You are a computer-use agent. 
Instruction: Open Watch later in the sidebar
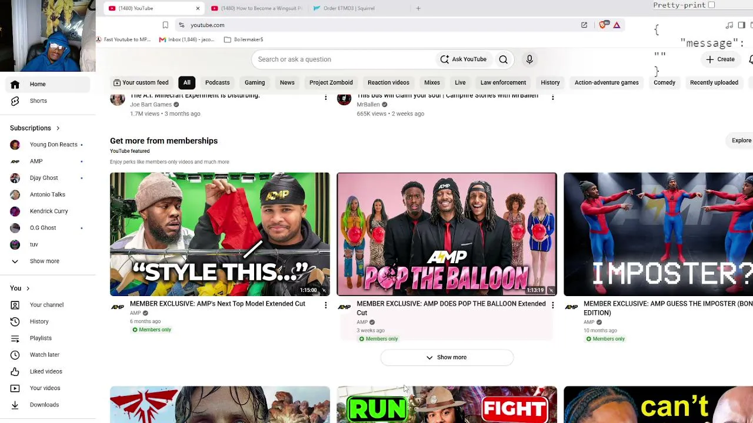pyautogui.click(x=45, y=355)
